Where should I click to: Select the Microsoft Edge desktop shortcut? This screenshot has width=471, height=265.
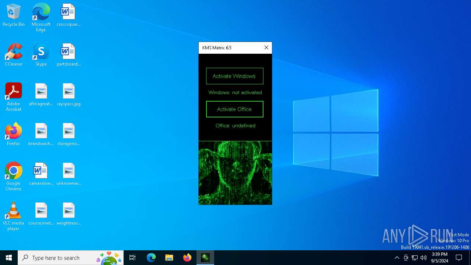[41, 18]
